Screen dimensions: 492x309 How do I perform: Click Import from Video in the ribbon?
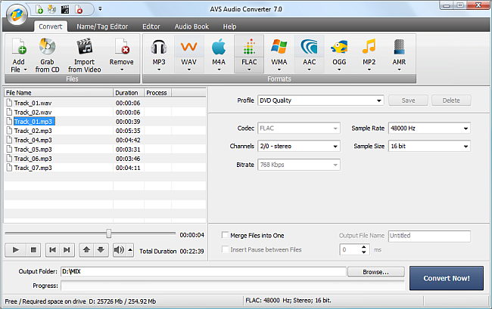[85, 55]
